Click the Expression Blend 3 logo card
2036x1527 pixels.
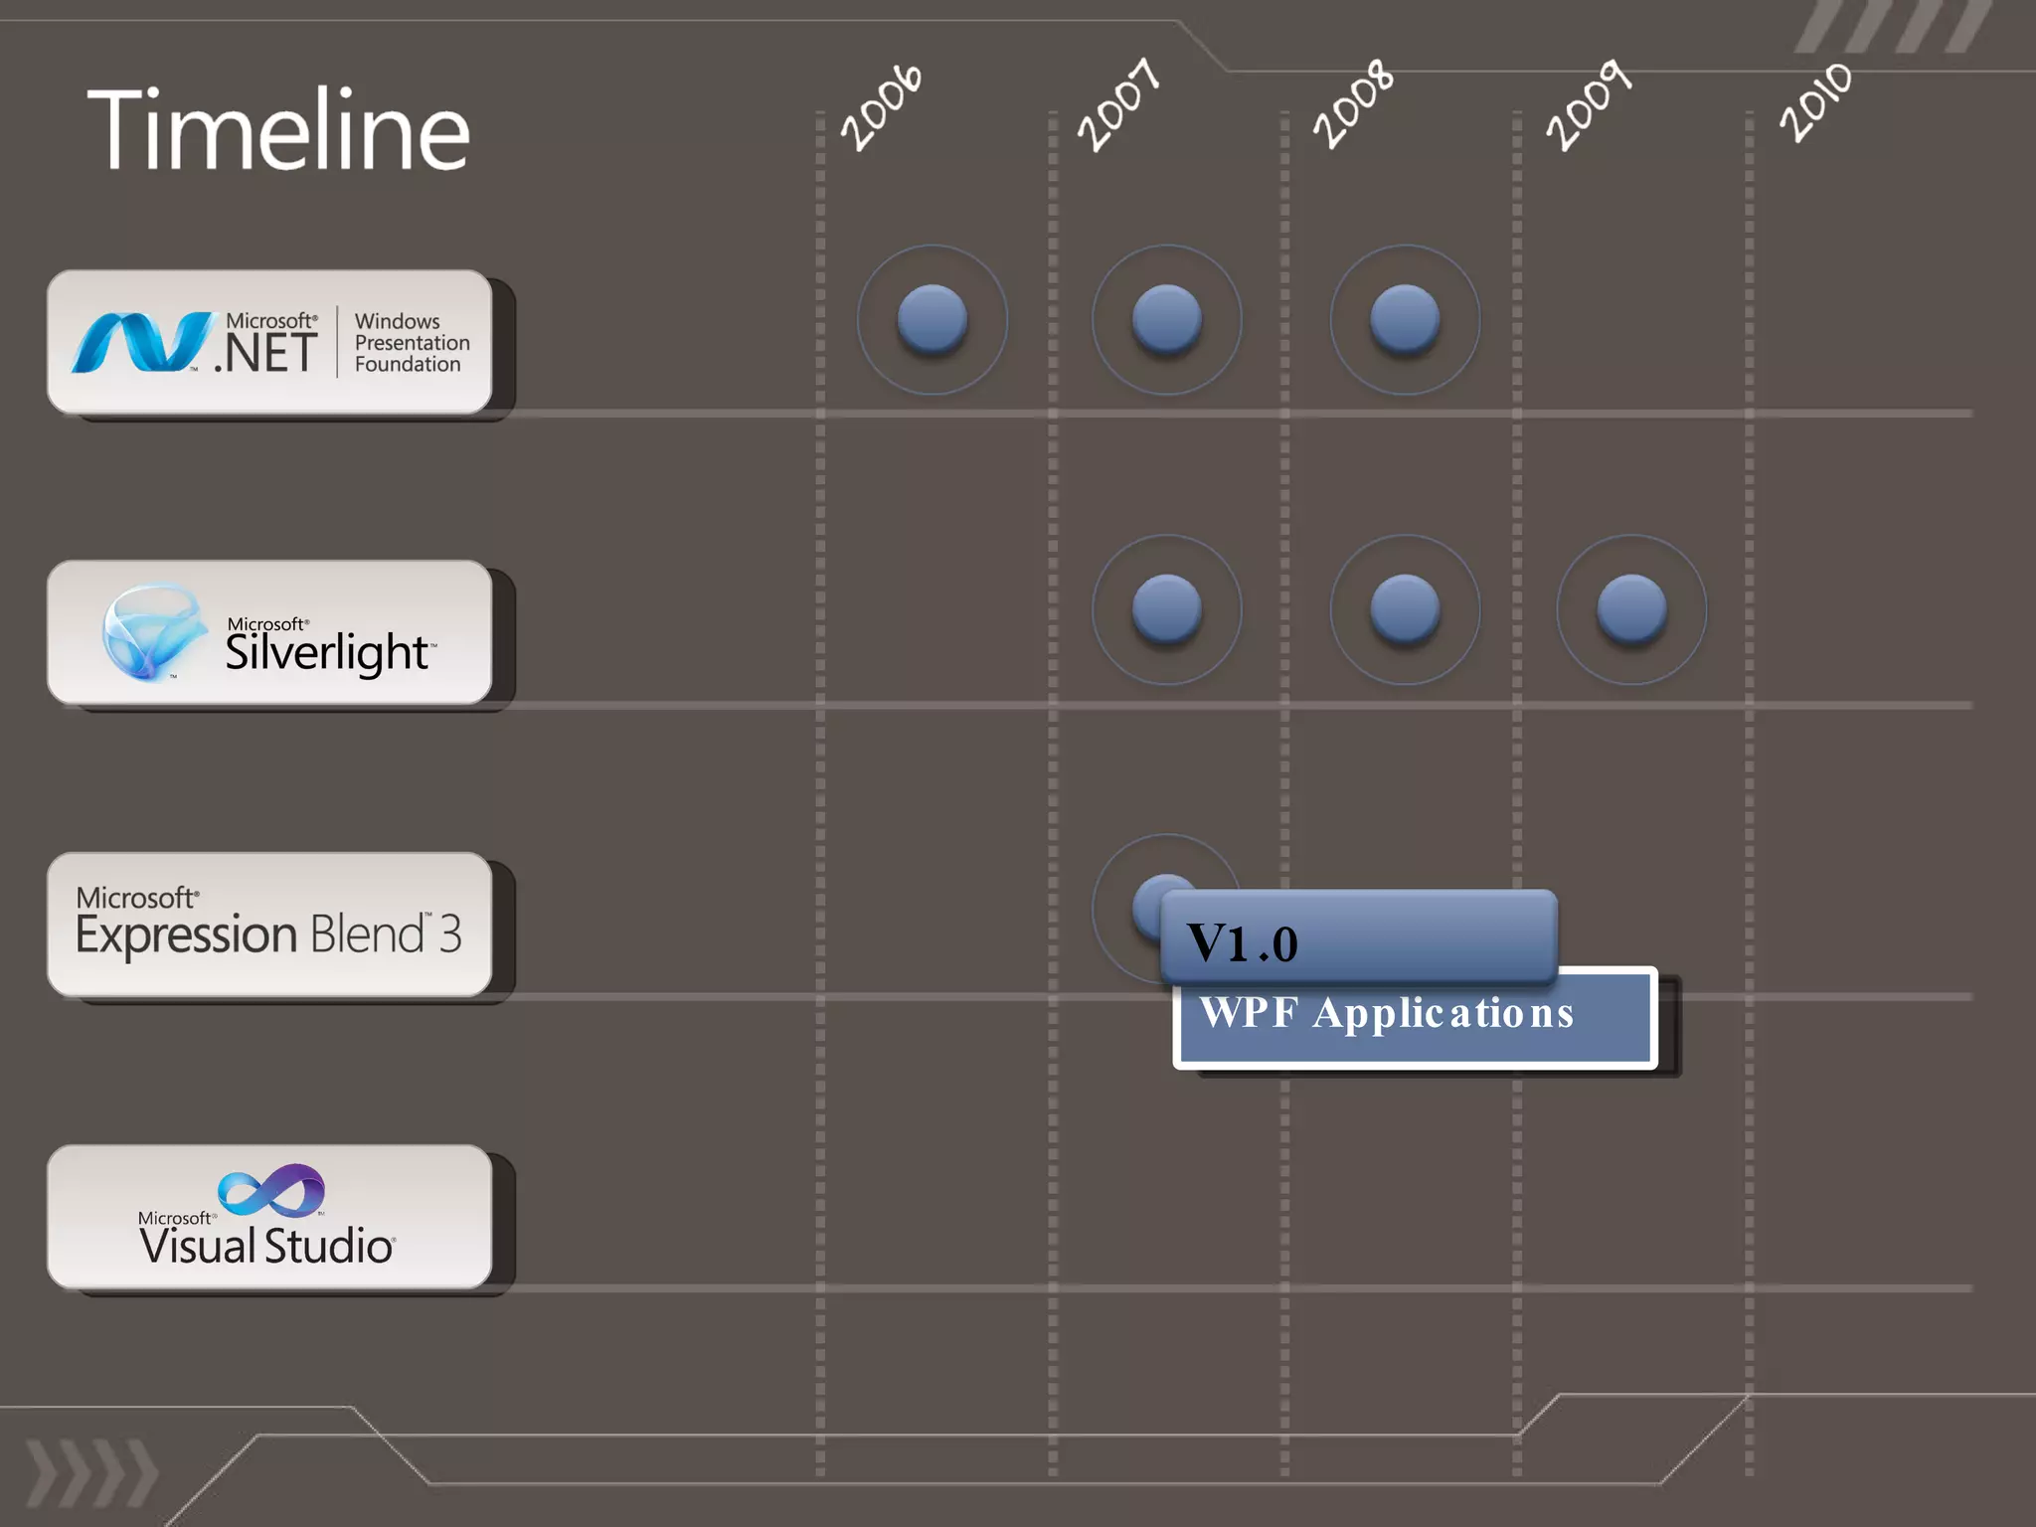269,925
